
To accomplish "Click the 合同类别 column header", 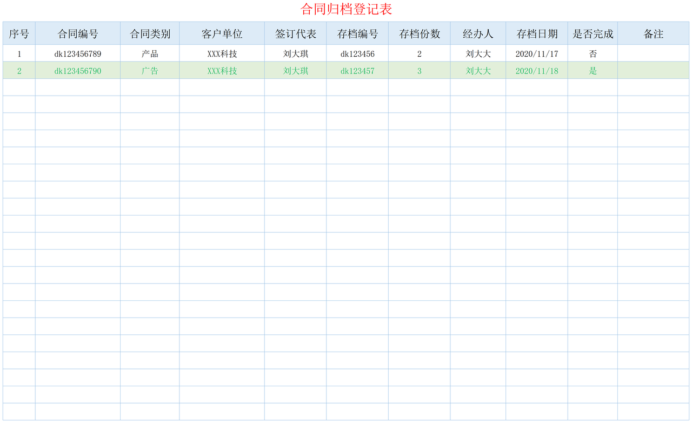I will click(149, 33).
